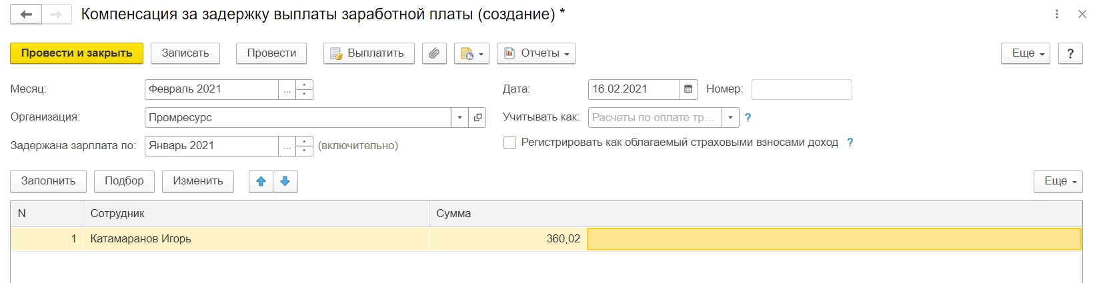Click the three-dot window menu icon
The height and width of the screenshot is (283, 1093).
click(x=1057, y=14)
